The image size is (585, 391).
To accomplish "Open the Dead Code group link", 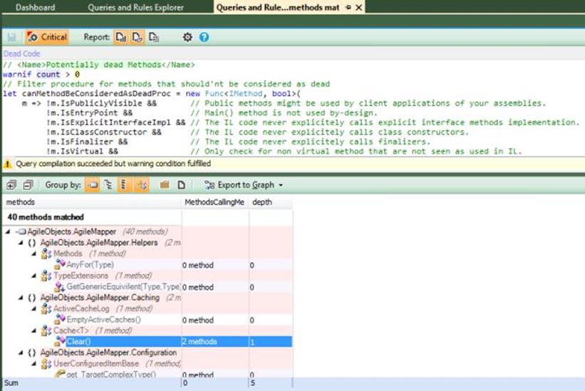I will [21, 53].
